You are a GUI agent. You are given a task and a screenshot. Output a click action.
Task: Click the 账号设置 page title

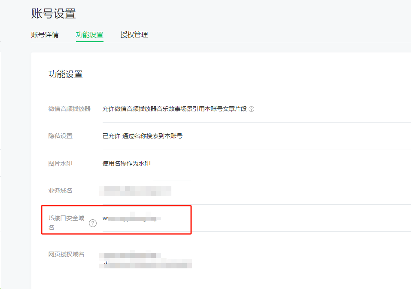coord(53,13)
